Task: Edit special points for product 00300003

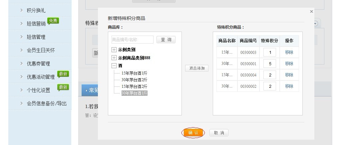Action: (x=270, y=53)
